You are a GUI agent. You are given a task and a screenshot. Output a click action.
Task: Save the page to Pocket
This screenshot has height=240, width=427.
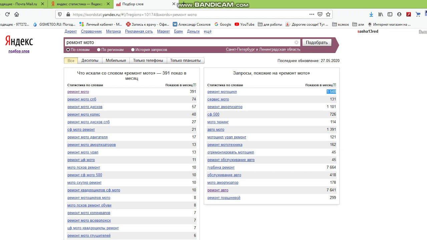pyautogui.click(x=320, y=14)
